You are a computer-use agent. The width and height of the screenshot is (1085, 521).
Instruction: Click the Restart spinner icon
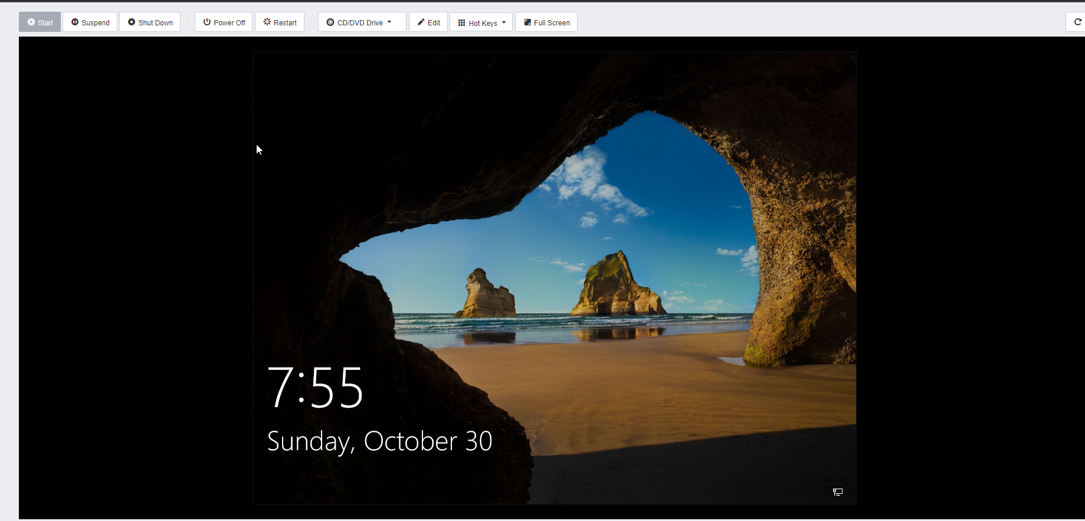click(267, 22)
